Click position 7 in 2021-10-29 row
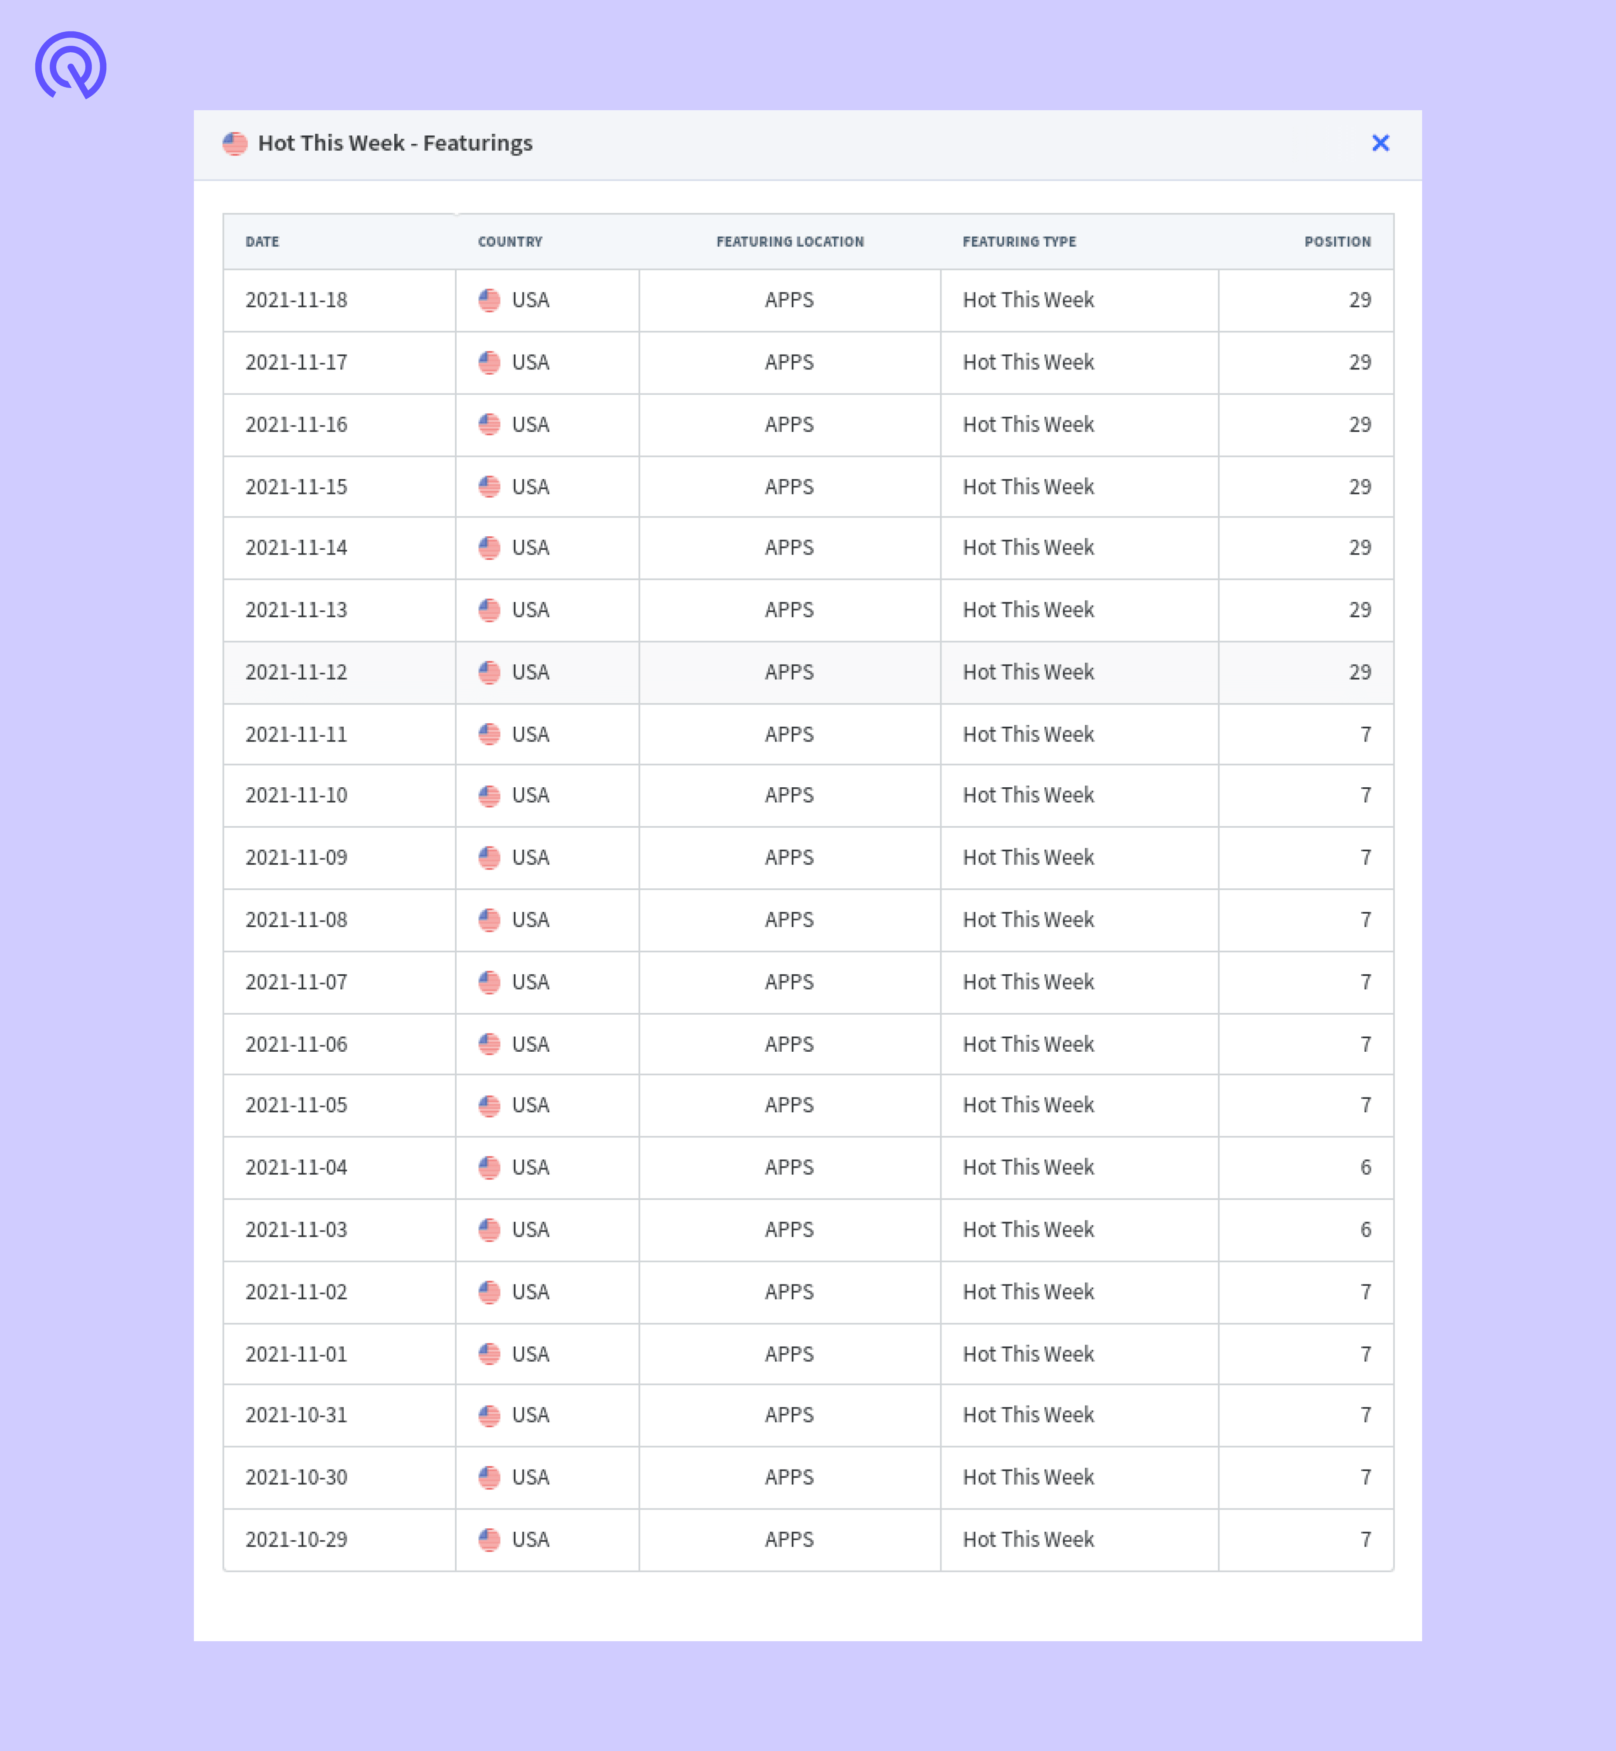The width and height of the screenshot is (1616, 1751). click(x=1365, y=1538)
